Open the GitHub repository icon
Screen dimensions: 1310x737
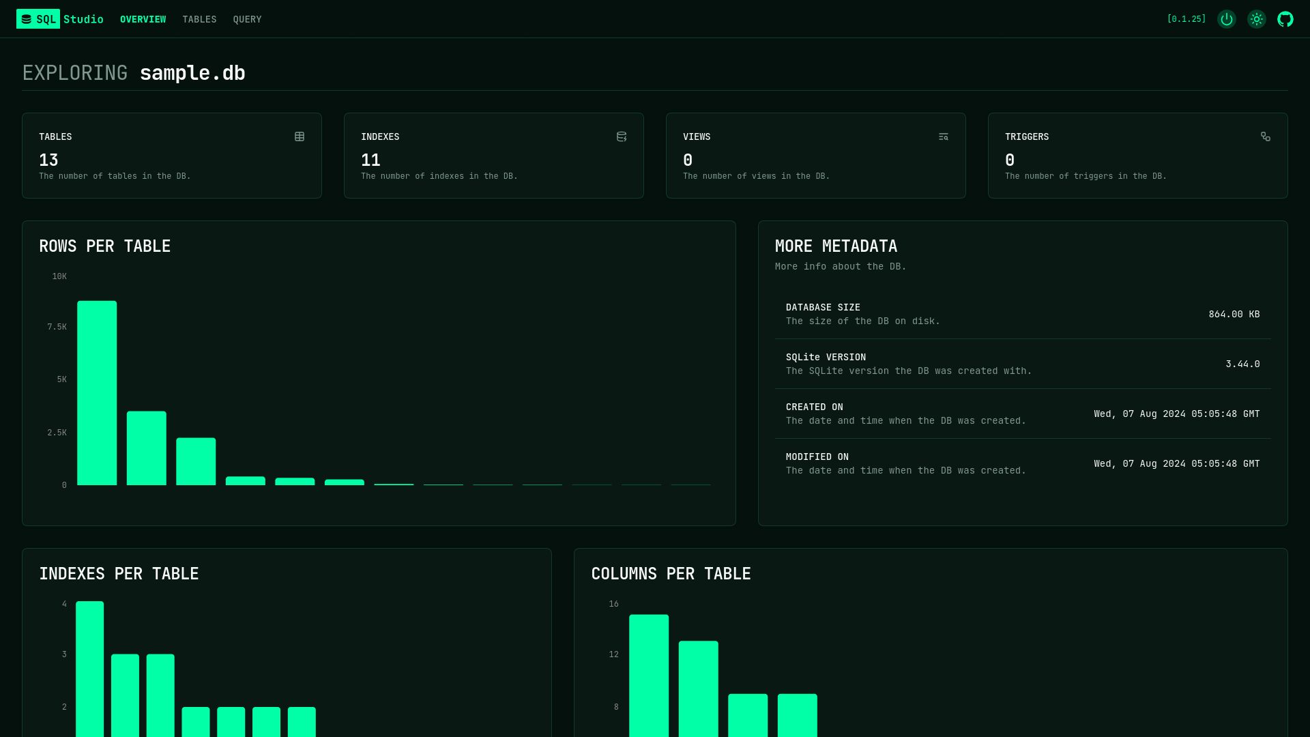point(1285,19)
